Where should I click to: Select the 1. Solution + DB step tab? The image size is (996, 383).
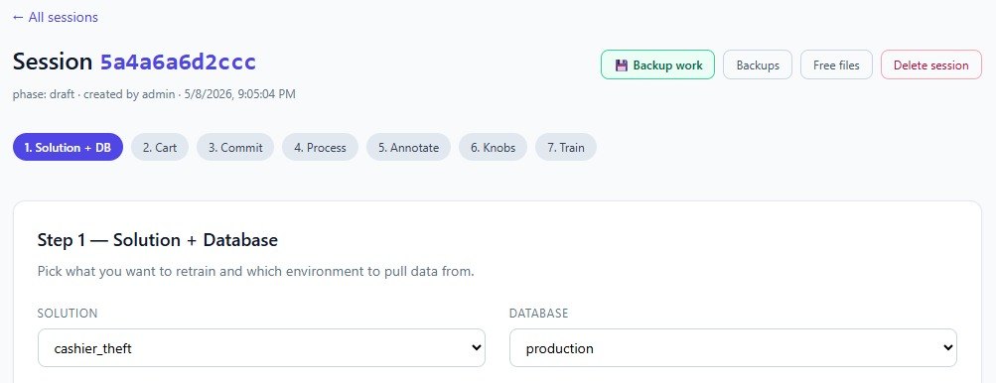pos(68,148)
